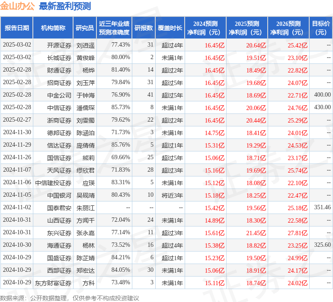Click the 2026预测净利润 column header
The width and height of the screenshot is (333, 302).
click(288, 28)
